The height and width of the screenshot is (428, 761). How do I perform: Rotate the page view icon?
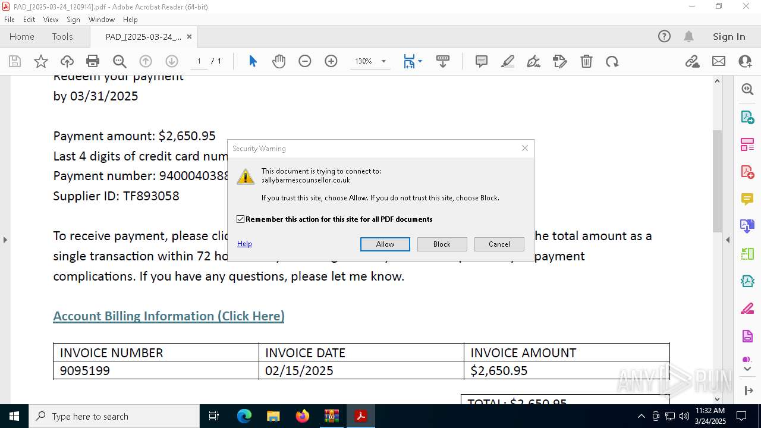612,61
